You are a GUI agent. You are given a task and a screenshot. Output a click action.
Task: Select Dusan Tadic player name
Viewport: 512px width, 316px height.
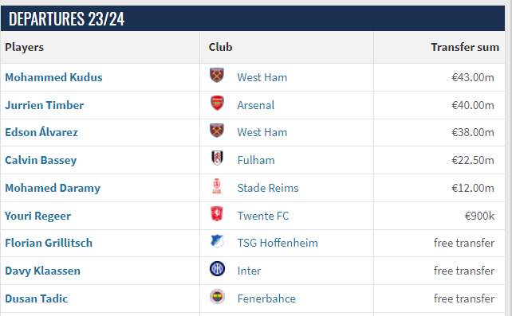(36, 298)
